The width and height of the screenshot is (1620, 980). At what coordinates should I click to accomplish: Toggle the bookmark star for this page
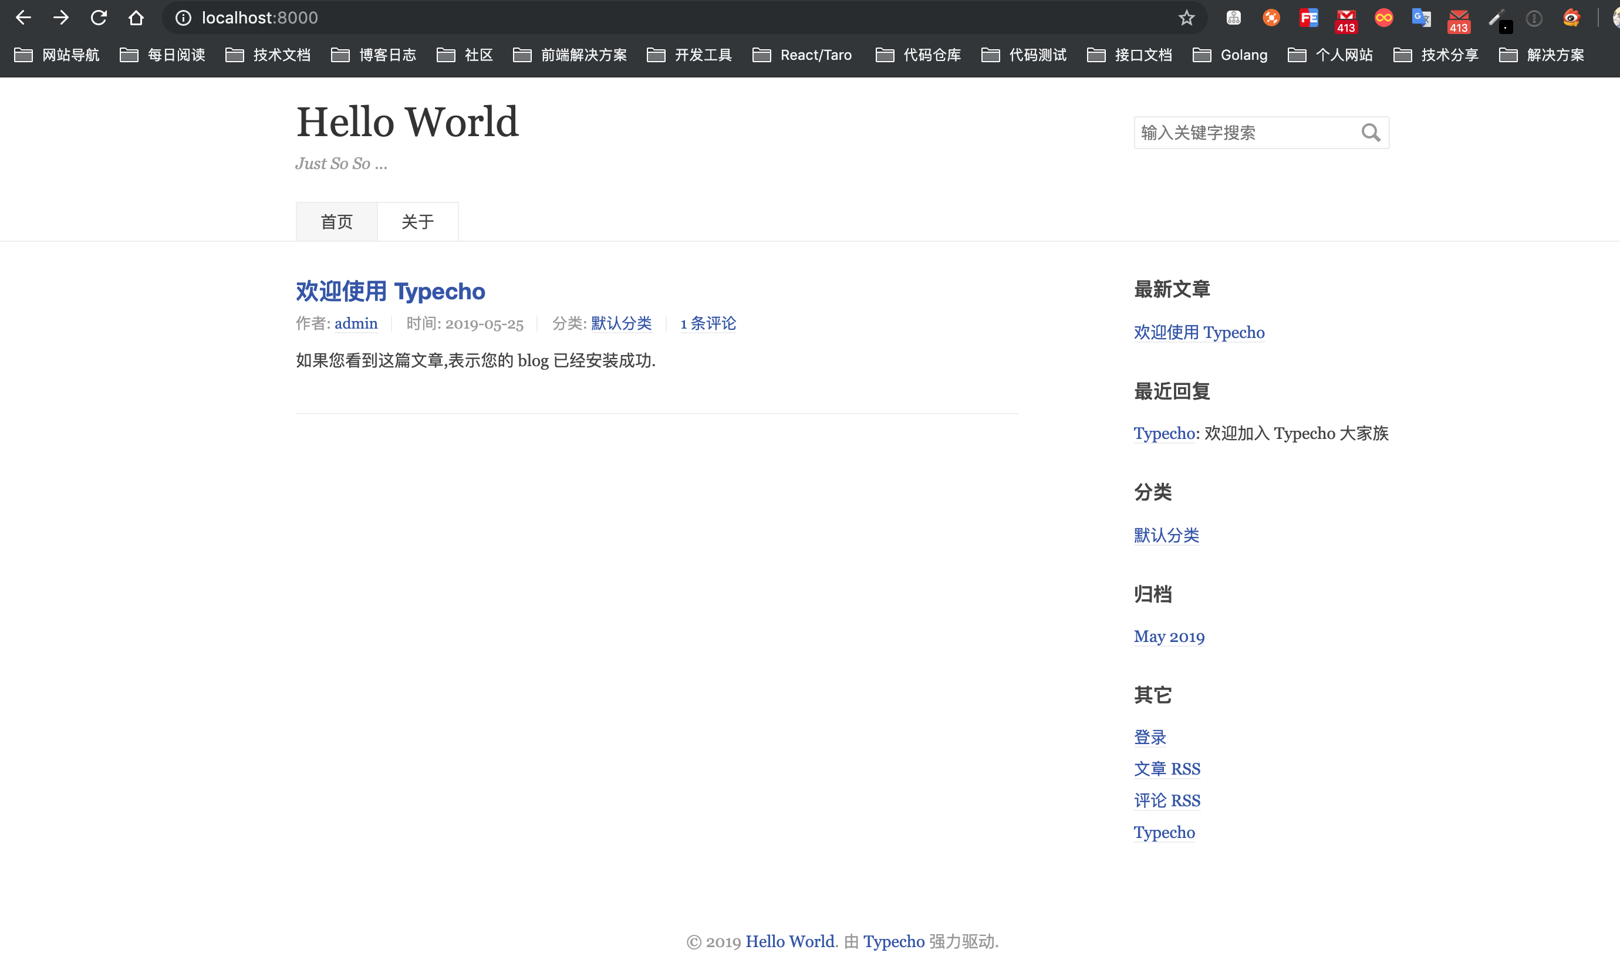[x=1186, y=18]
